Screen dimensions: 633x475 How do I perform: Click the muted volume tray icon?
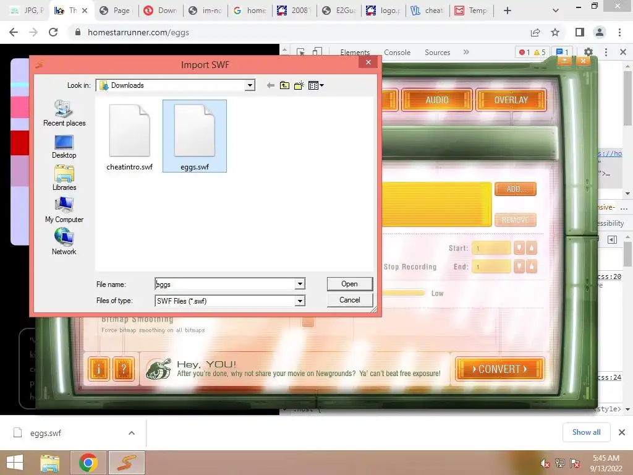pos(545,463)
